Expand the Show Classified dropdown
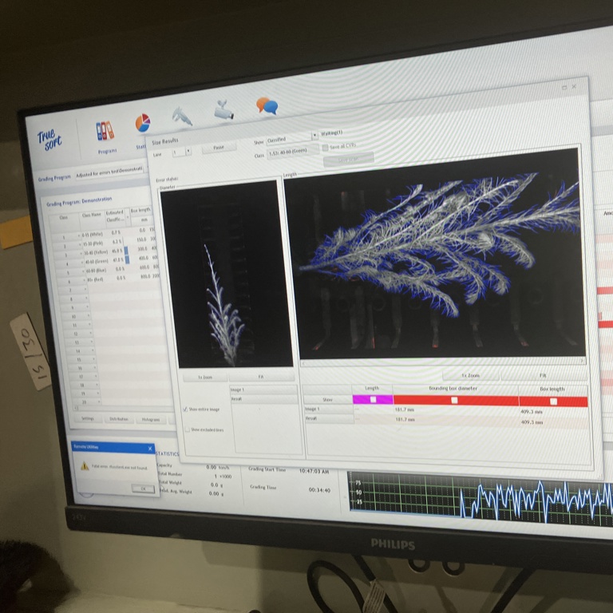 tap(314, 136)
